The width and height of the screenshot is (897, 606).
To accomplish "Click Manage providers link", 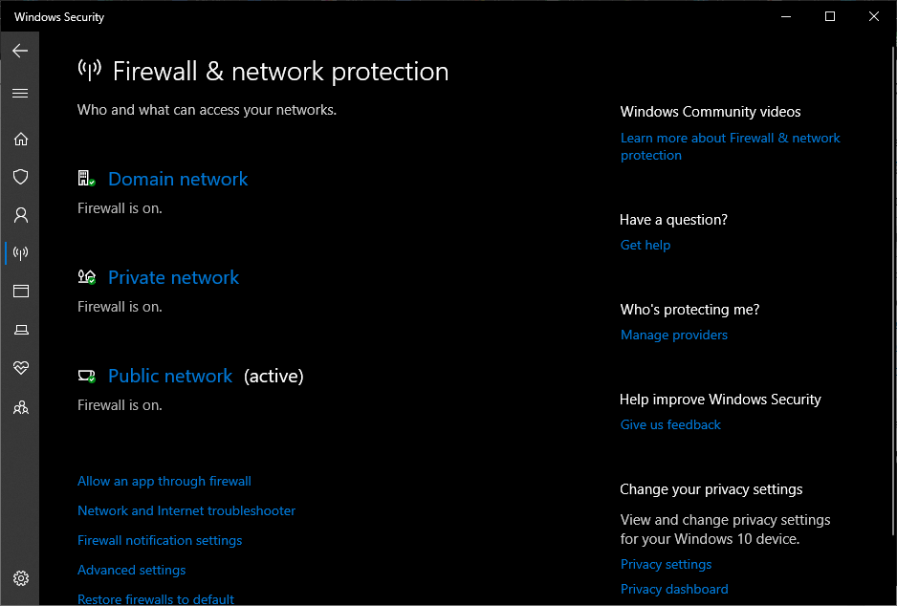I will (674, 335).
